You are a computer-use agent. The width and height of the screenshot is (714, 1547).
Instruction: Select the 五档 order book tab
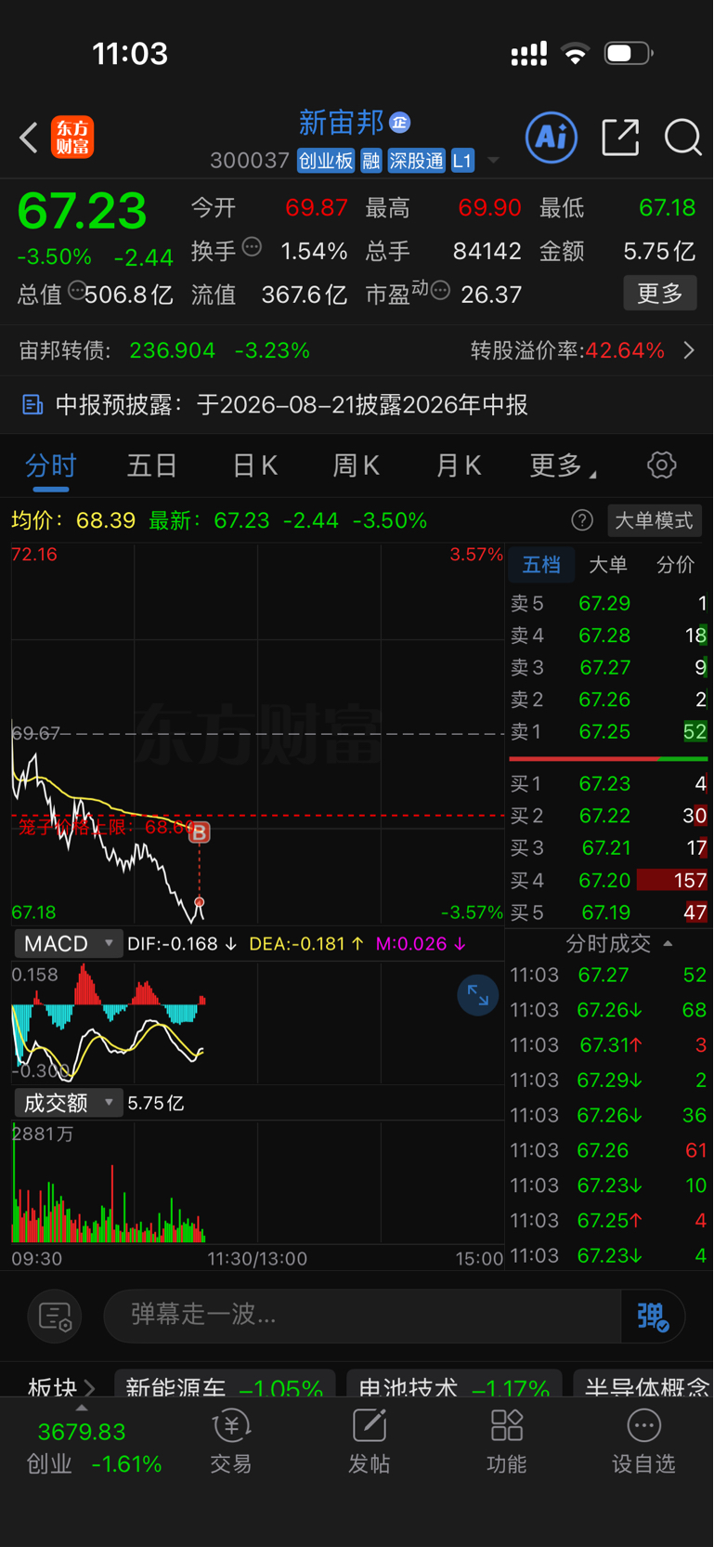pyautogui.click(x=541, y=565)
